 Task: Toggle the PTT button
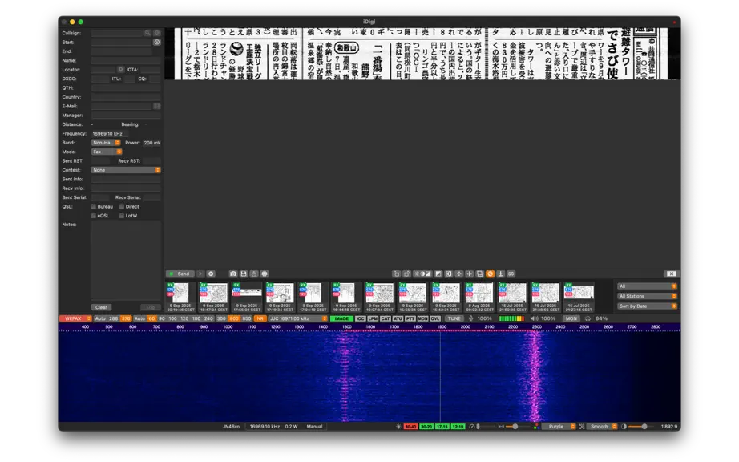click(x=410, y=318)
